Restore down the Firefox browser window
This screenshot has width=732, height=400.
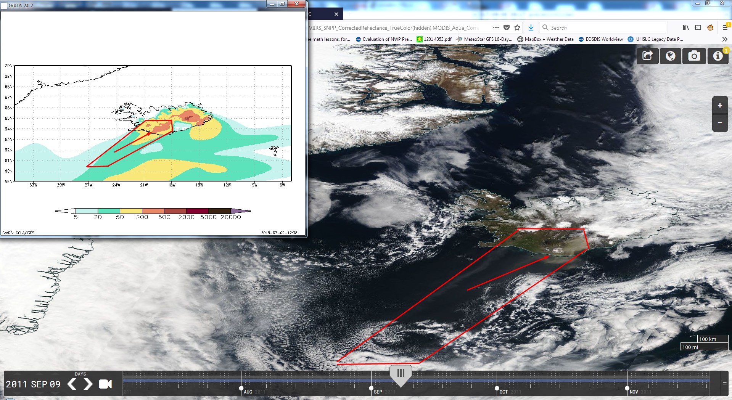point(707,3)
